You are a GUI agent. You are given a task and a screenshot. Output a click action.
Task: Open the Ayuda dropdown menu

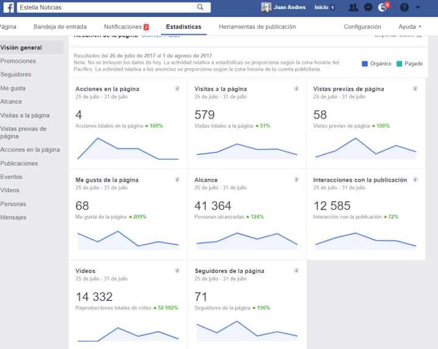pos(409,27)
